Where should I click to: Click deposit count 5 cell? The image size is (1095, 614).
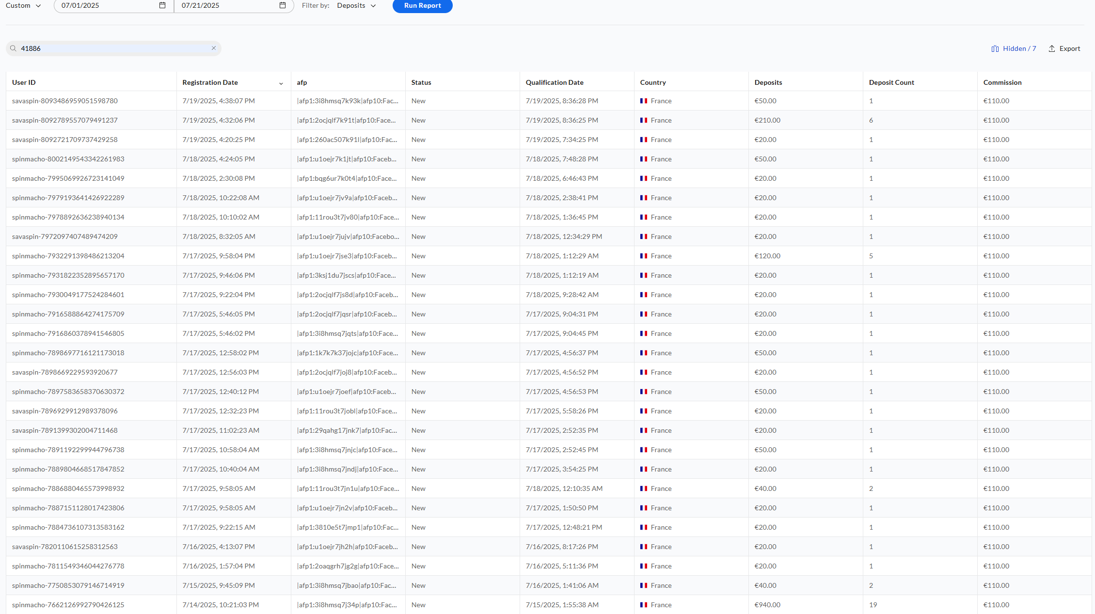[x=871, y=256]
